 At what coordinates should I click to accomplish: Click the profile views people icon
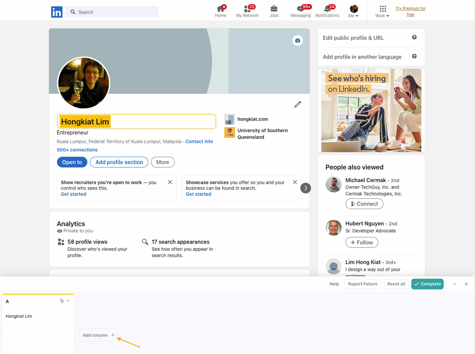coord(61,242)
